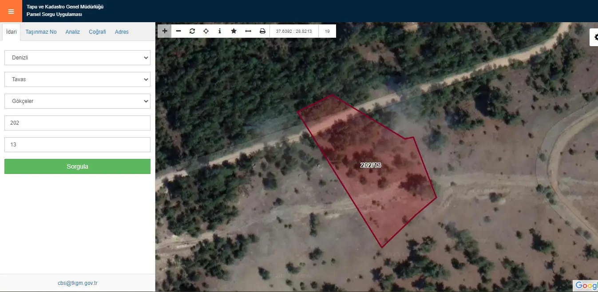Switch to the Taşınmaz No tab

pos(41,32)
